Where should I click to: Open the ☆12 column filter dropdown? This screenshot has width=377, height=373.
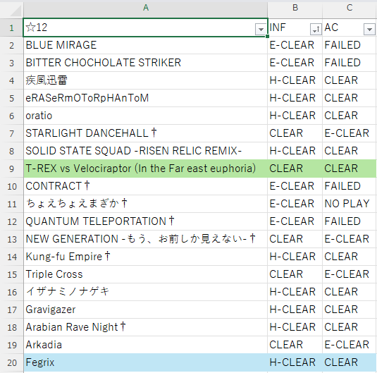coord(261,30)
